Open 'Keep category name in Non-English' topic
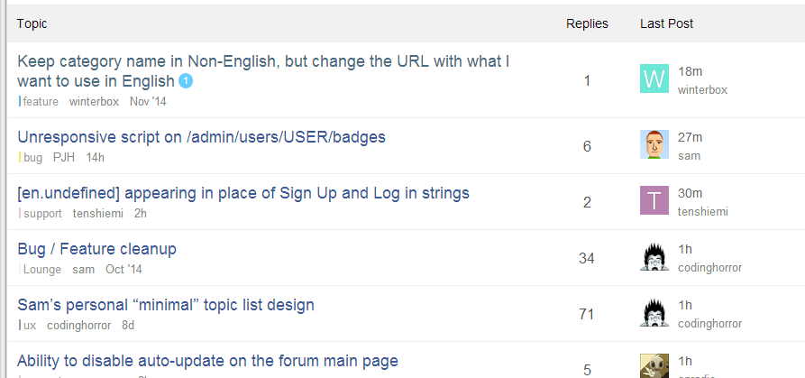 [263, 62]
